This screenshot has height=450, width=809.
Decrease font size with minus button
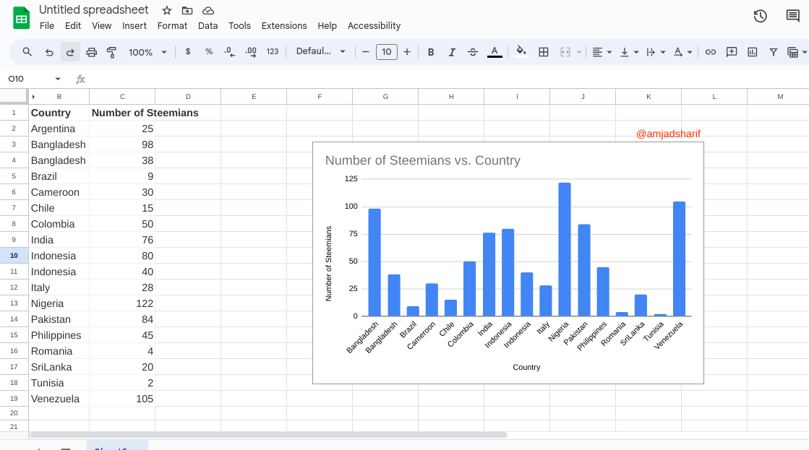pyautogui.click(x=365, y=51)
